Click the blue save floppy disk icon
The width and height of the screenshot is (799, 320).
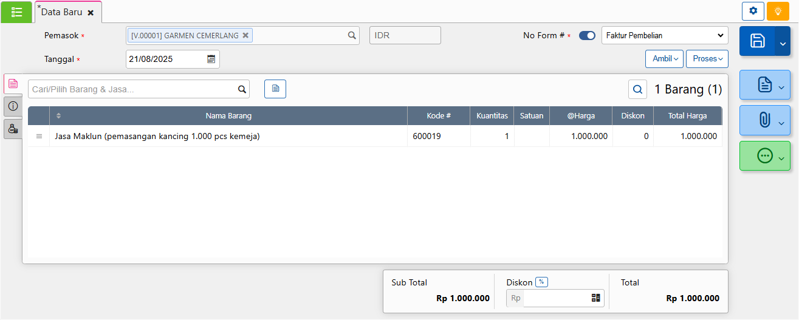[757, 41]
